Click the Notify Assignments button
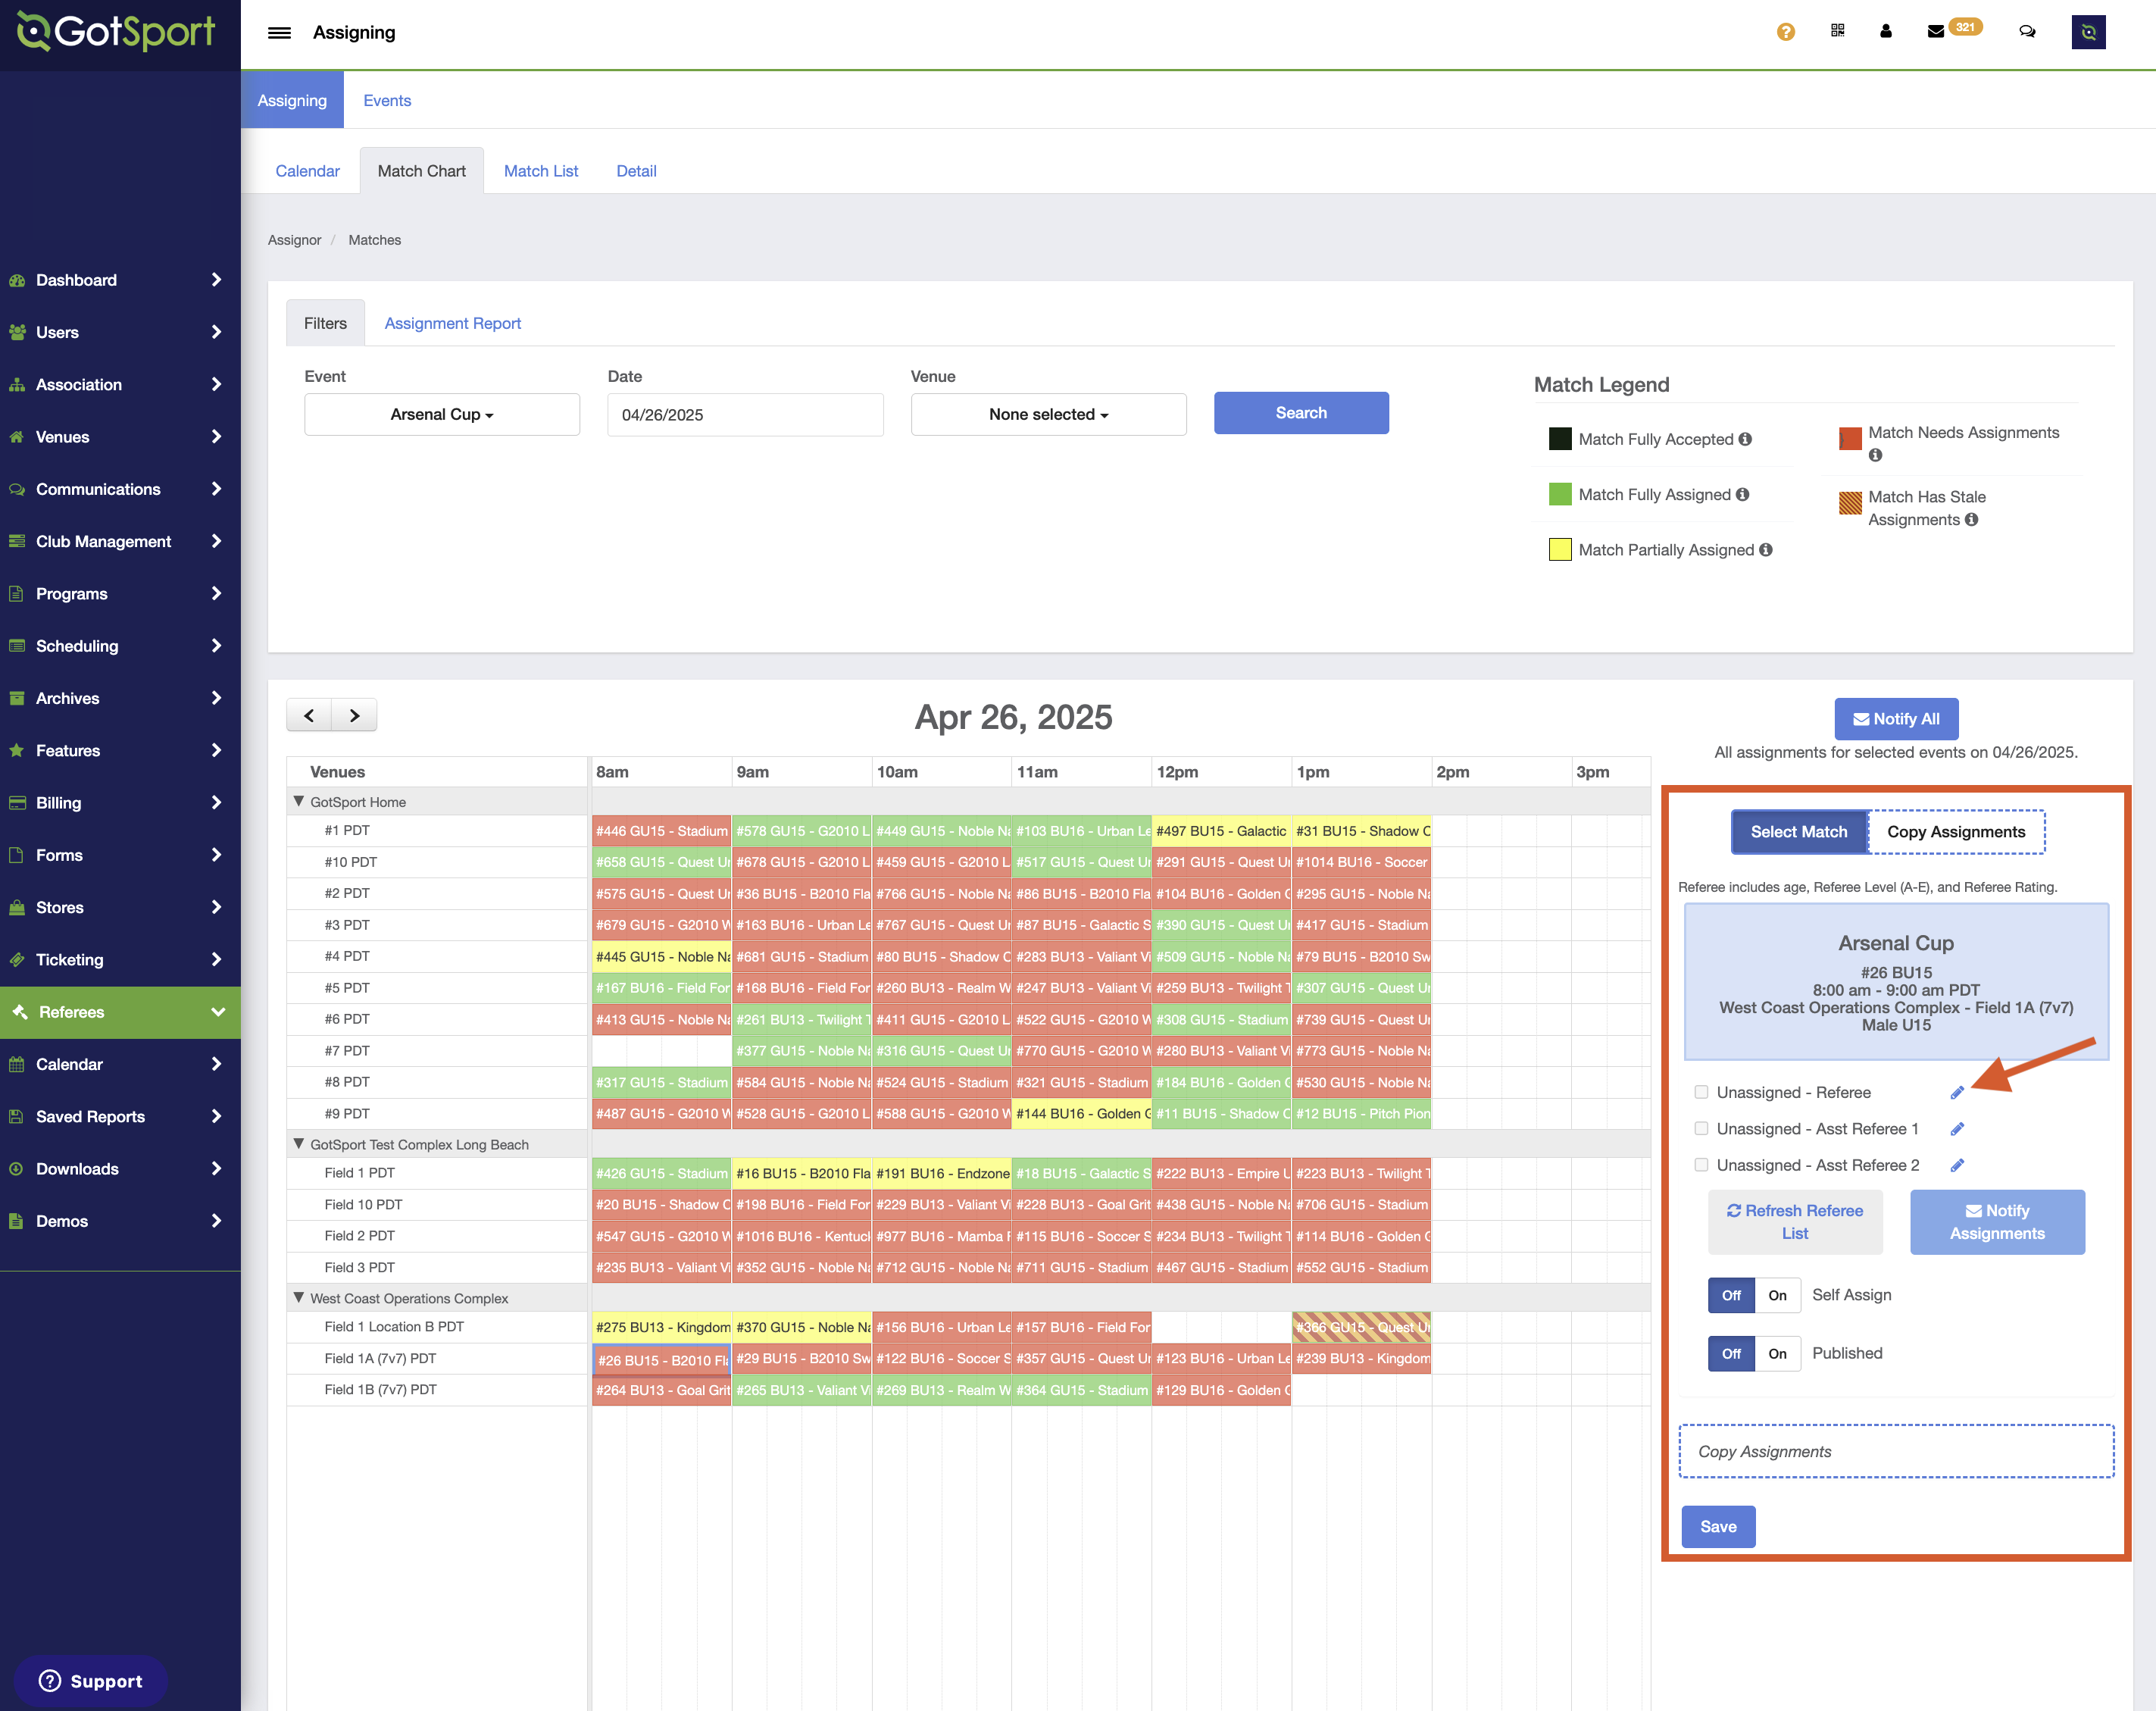The height and width of the screenshot is (1711, 2156). (x=1997, y=1222)
